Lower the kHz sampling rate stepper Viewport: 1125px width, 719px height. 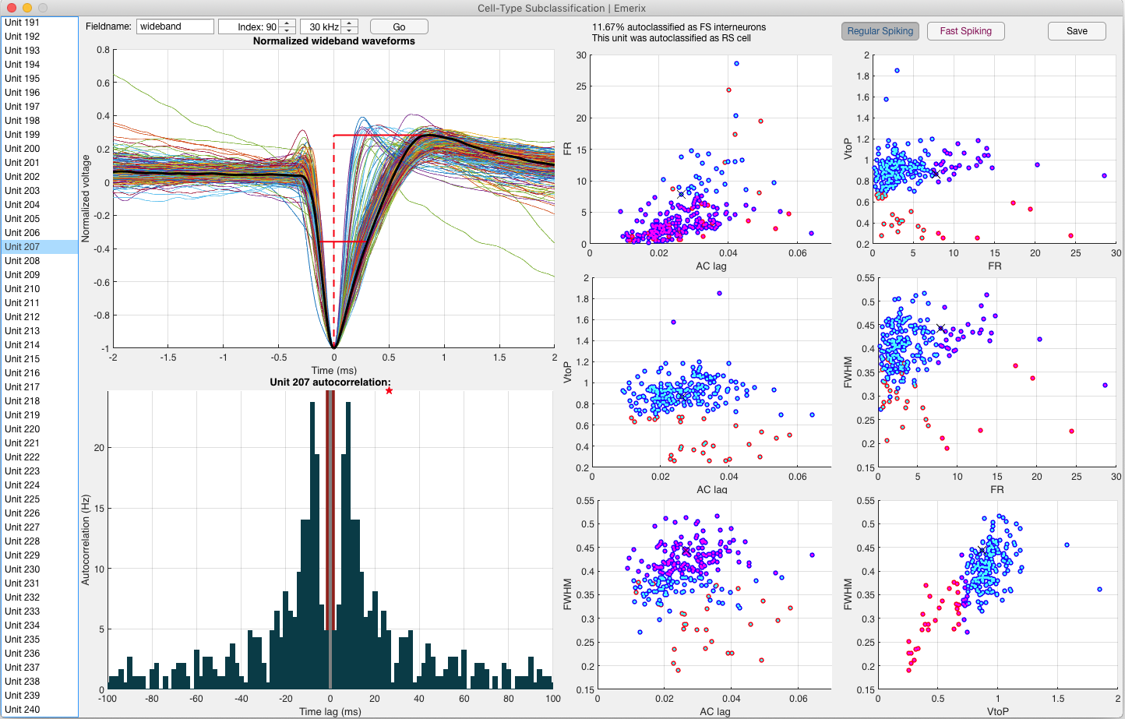click(350, 30)
